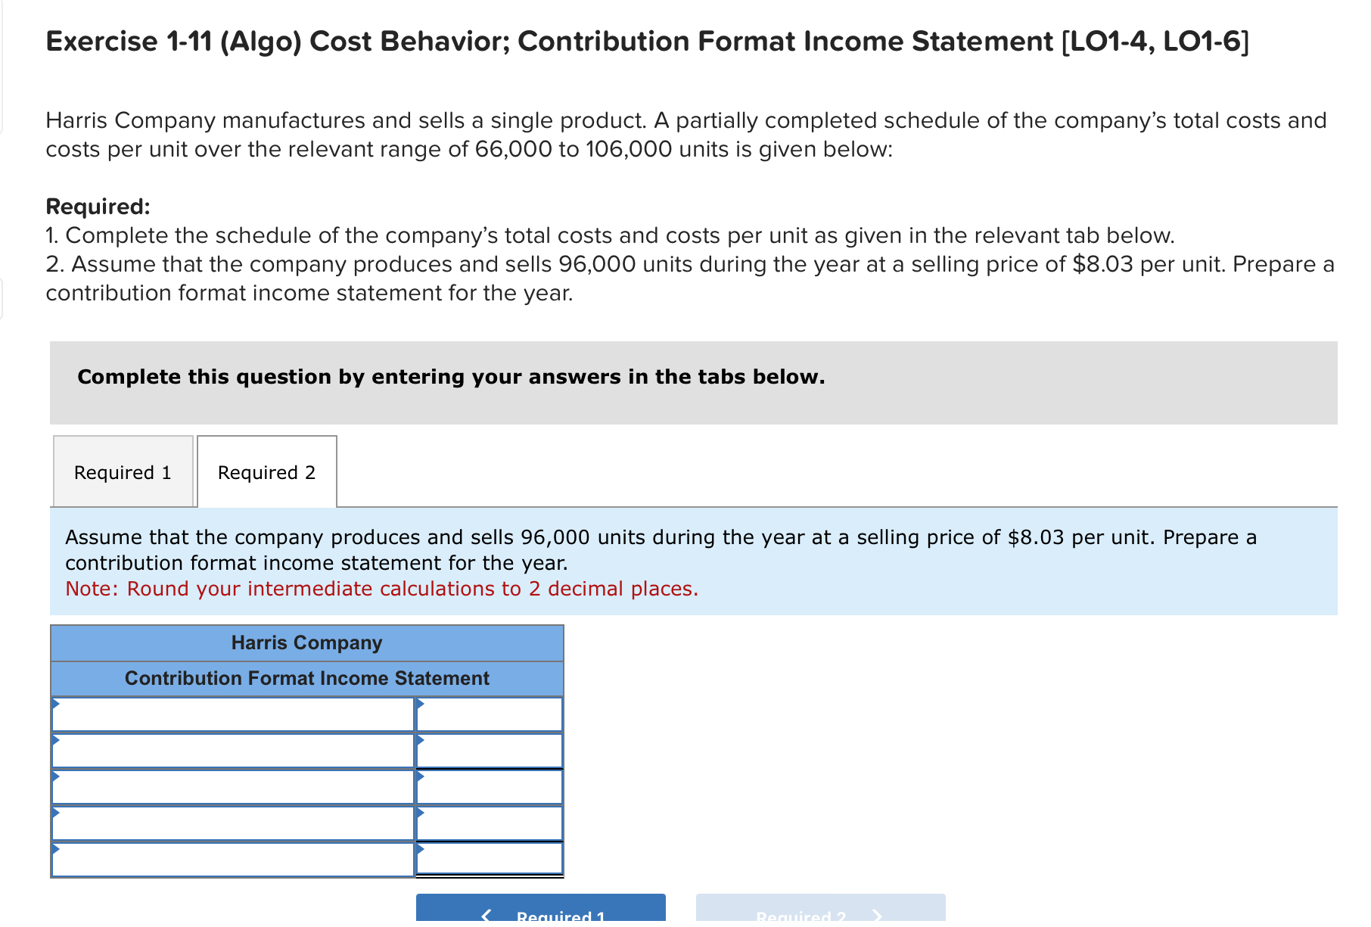Click the fourth row label dropdown triangle
Image resolution: width=1371 pixels, height=927 pixels.
coord(56,813)
